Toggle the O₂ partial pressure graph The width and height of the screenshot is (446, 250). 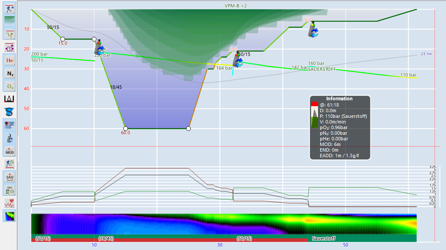(9, 86)
